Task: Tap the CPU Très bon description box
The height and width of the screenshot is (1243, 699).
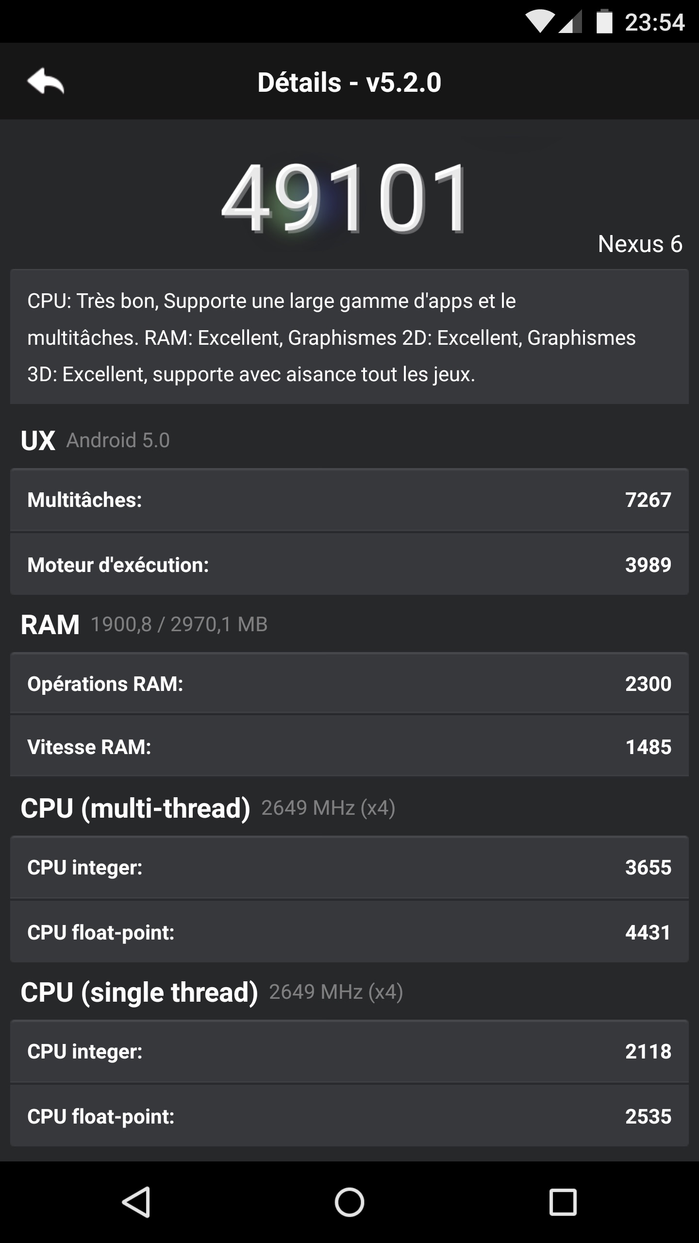Action: coord(349,337)
